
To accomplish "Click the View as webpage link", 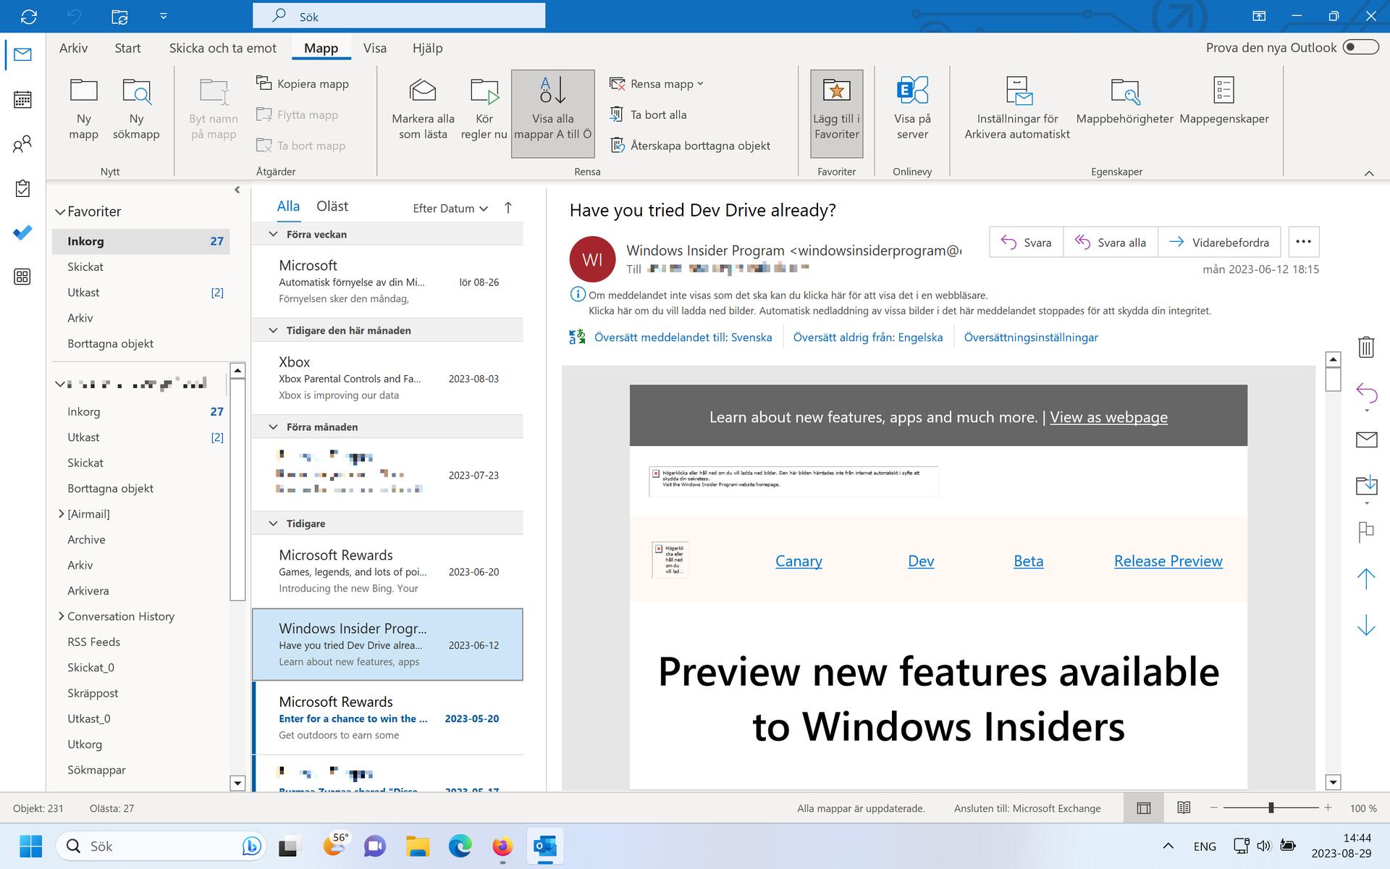I will click(1108, 417).
